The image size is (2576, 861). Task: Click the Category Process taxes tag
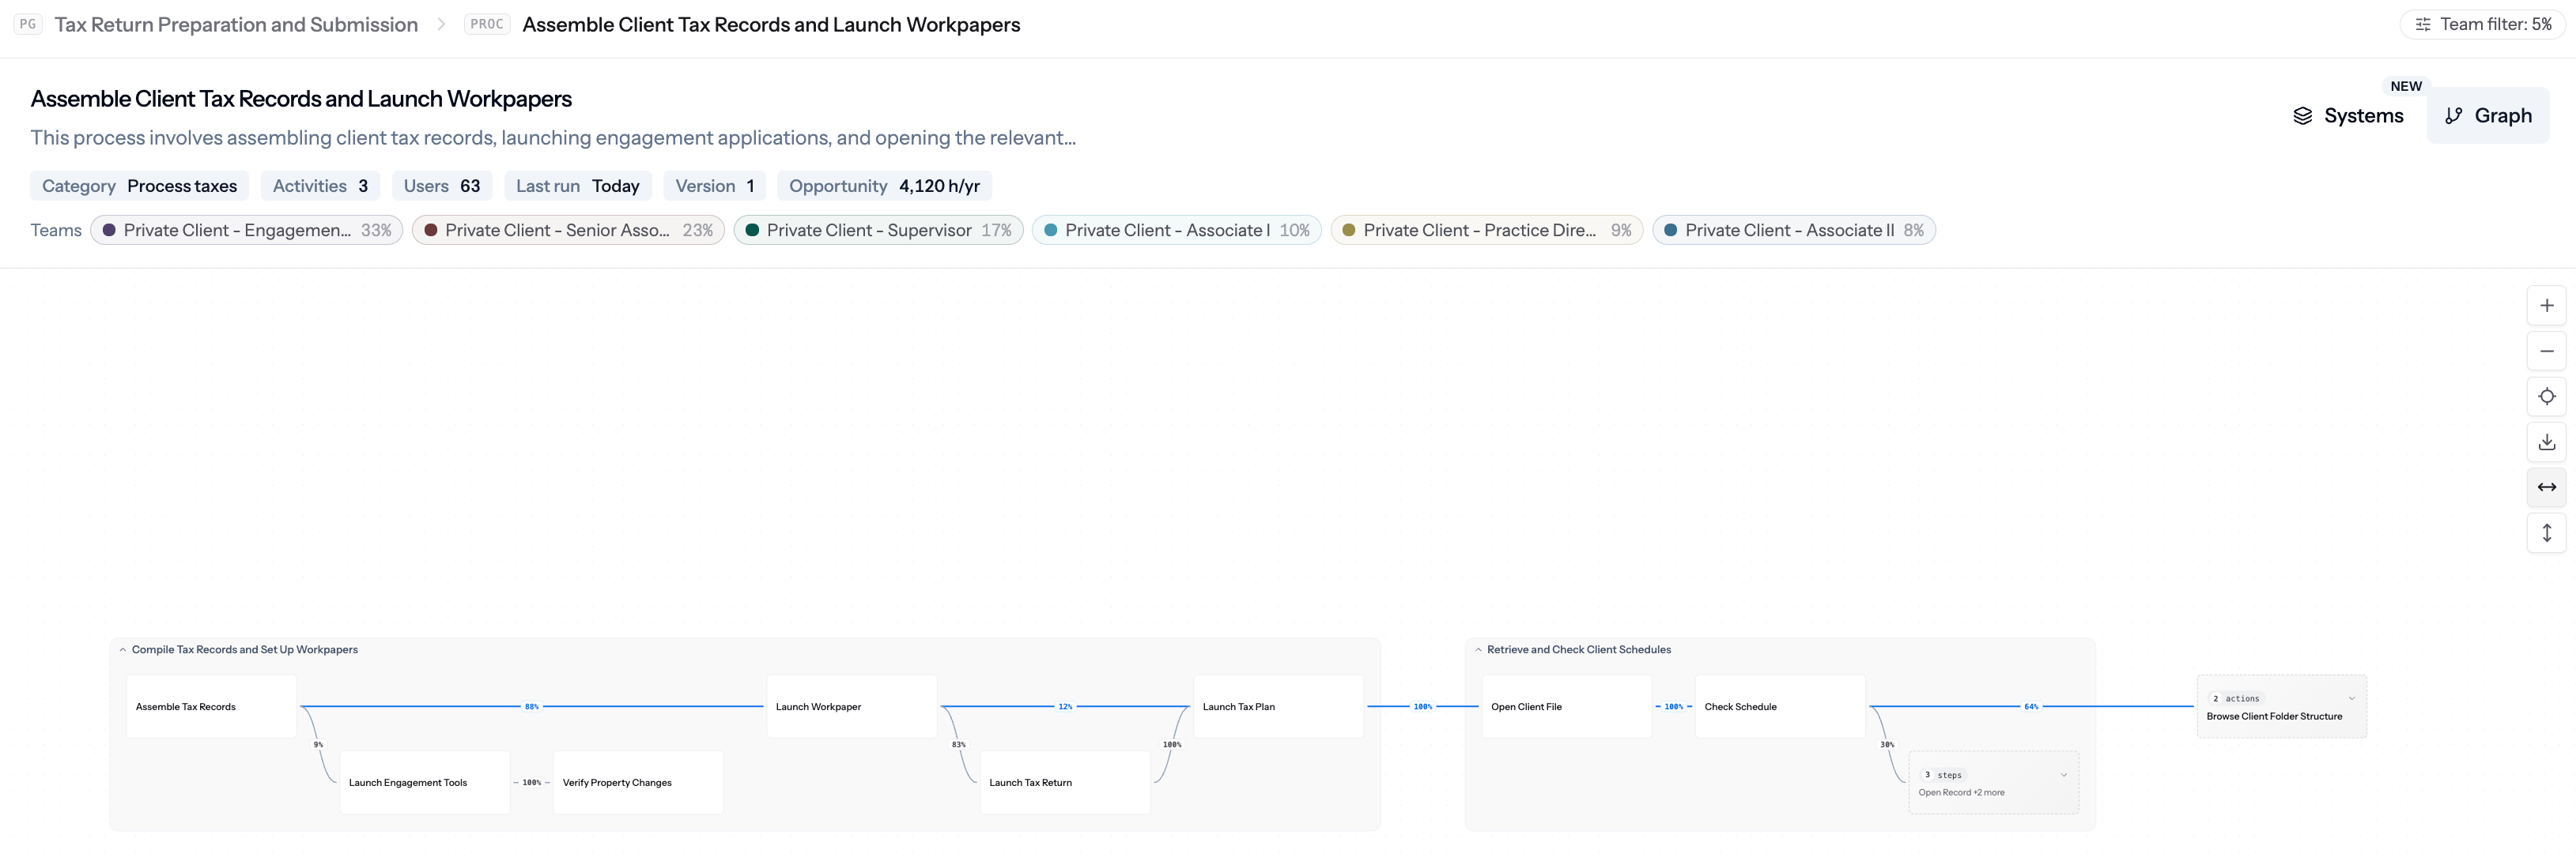[139, 186]
